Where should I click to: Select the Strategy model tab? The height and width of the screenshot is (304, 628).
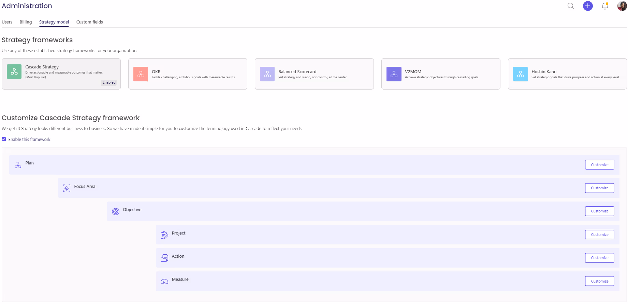tap(54, 22)
